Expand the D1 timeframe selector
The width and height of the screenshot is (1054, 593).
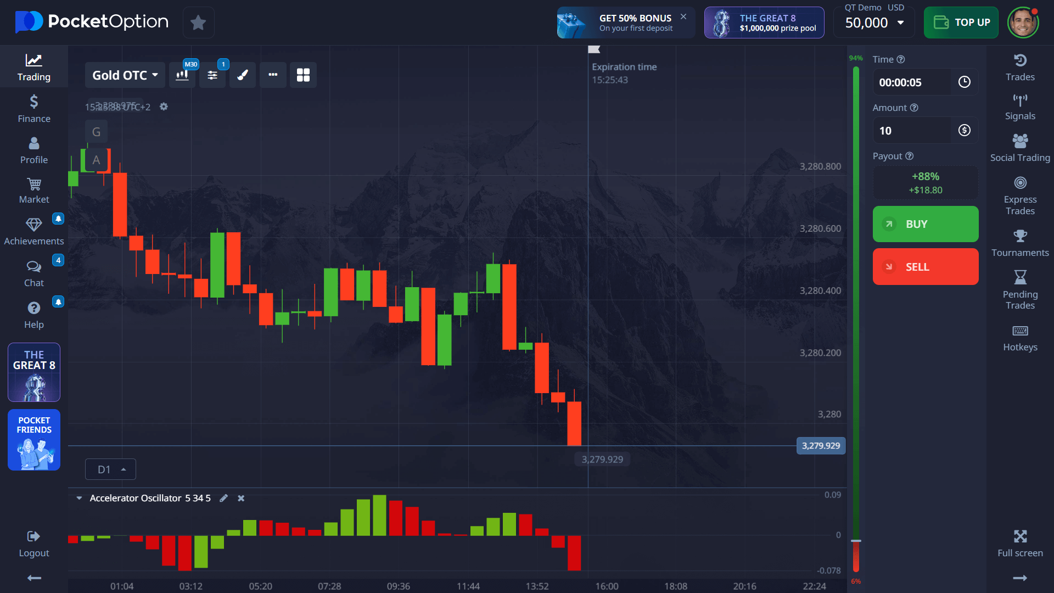click(110, 469)
